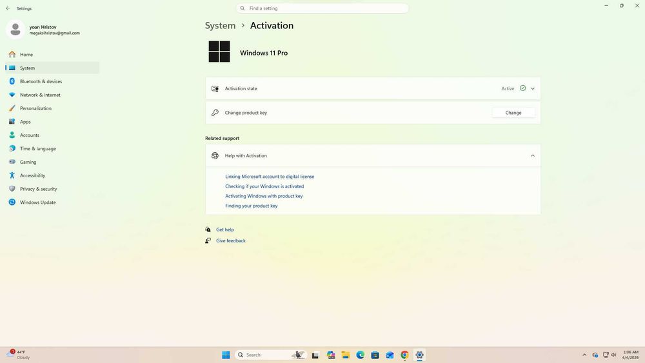The image size is (645, 363).
Task: Expand the Activation state chevron
Action: coord(533,88)
